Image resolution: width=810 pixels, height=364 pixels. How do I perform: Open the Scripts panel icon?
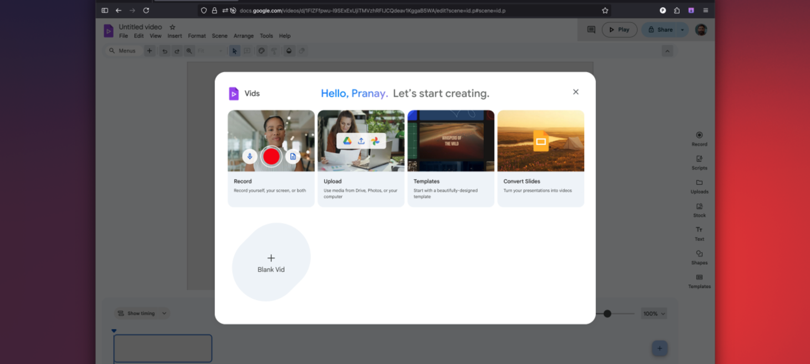pos(699,159)
